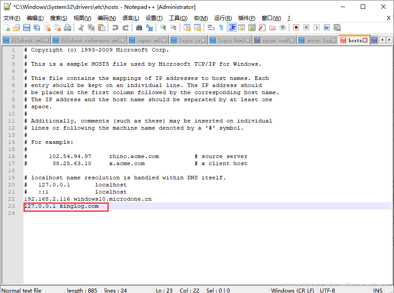Open the user-defined language dialog icon
This screenshot has width=394, height=293.
pos(242,28)
